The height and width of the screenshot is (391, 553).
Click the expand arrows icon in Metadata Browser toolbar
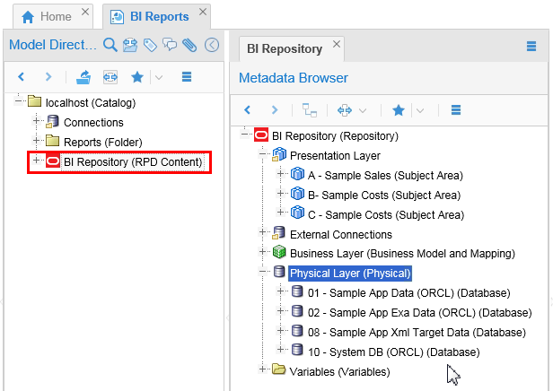344,110
